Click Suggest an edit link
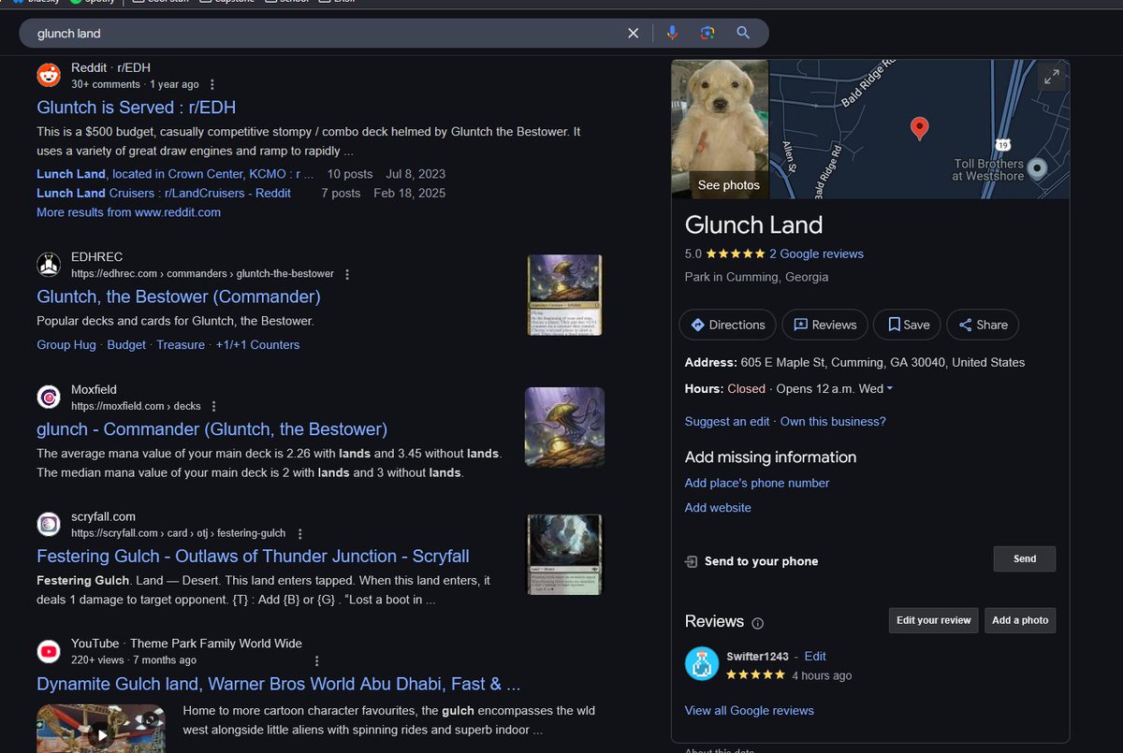The width and height of the screenshot is (1123, 753). 727,421
